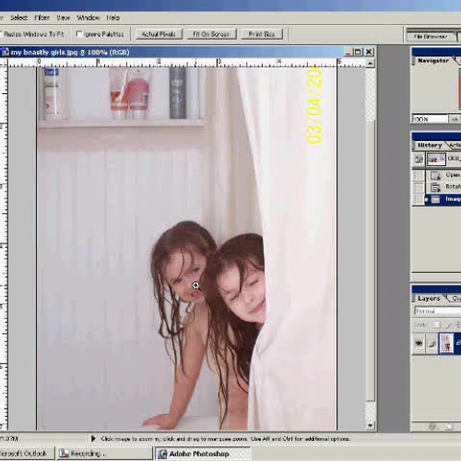Click the vertical scrollbar thumb of document
461x461 pixels.
(371, 260)
